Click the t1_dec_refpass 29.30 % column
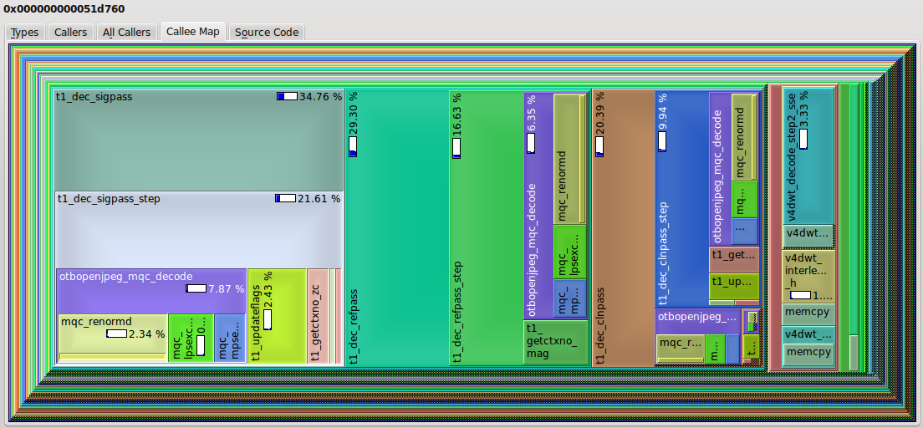Image resolution: width=923 pixels, height=428 pixels. [x=393, y=234]
